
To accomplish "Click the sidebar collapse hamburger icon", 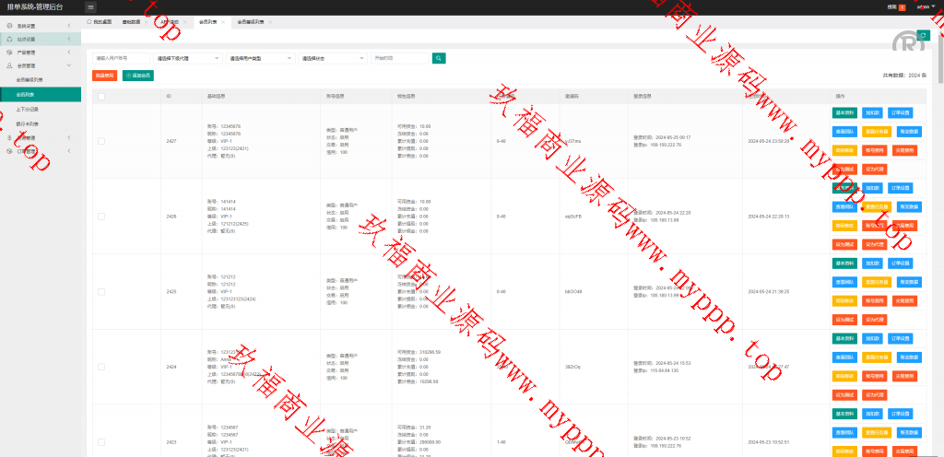I will 90,7.
